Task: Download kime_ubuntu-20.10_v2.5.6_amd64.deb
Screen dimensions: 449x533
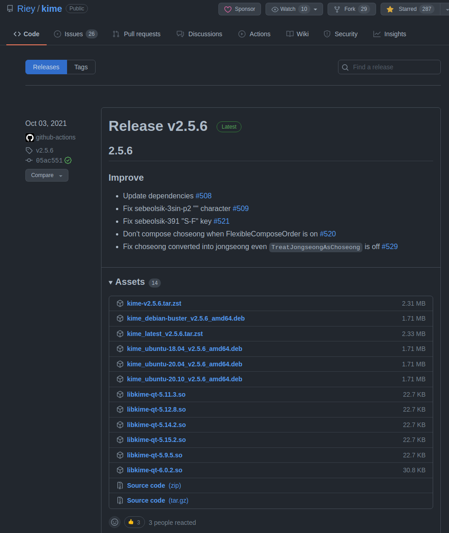Action: click(x=185, y=379)
